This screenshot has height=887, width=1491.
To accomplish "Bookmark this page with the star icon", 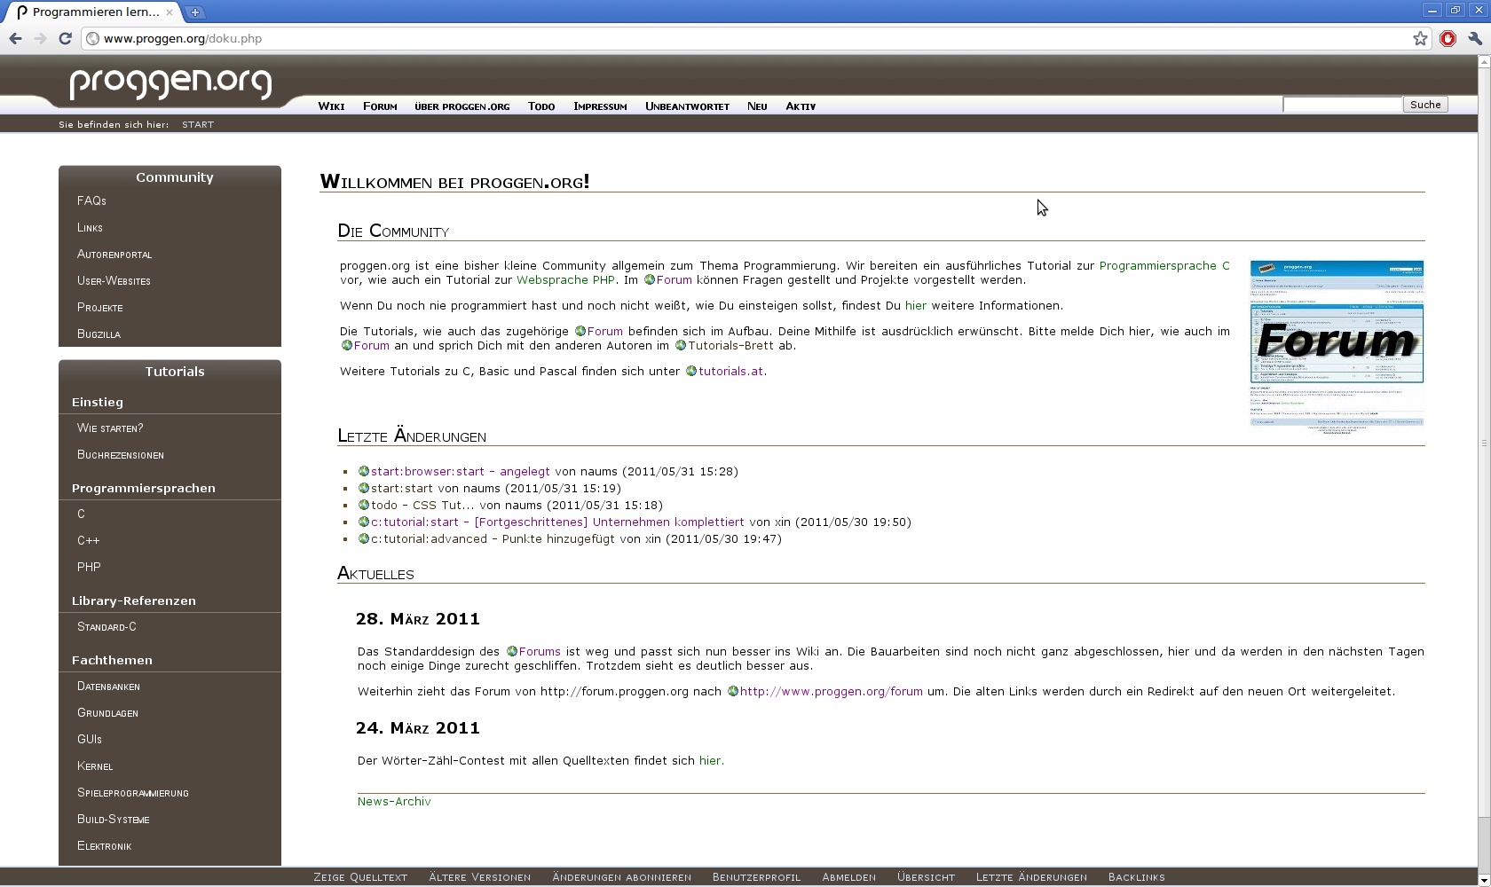I will coord(1420,38).
